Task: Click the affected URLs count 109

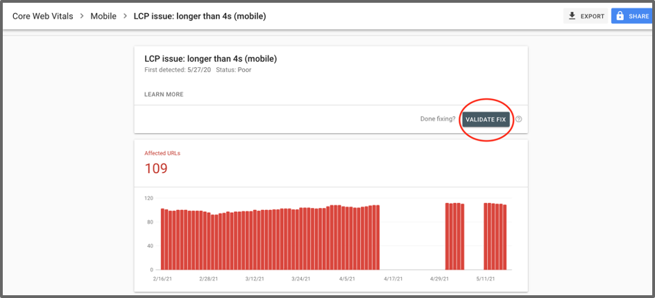Action: (156, 168)
